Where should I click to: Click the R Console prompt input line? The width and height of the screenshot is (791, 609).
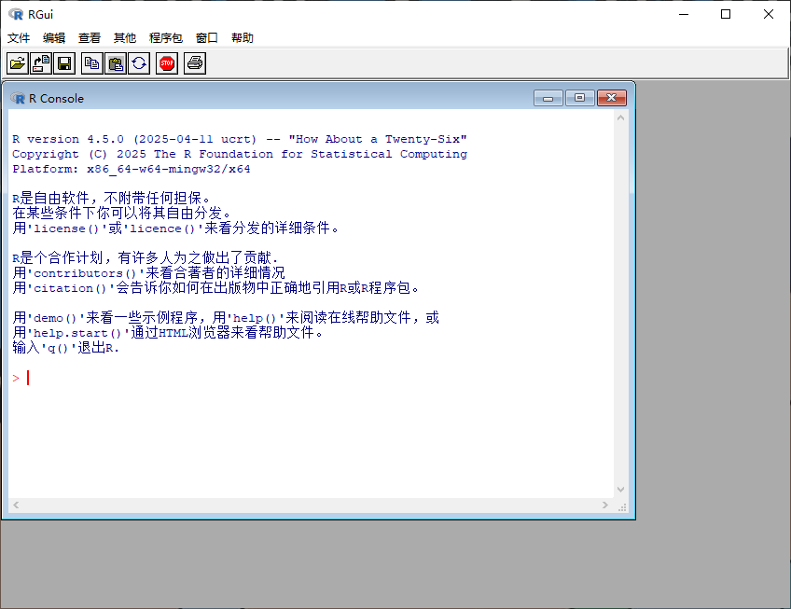pyautogui.click(x=312, y=378)
